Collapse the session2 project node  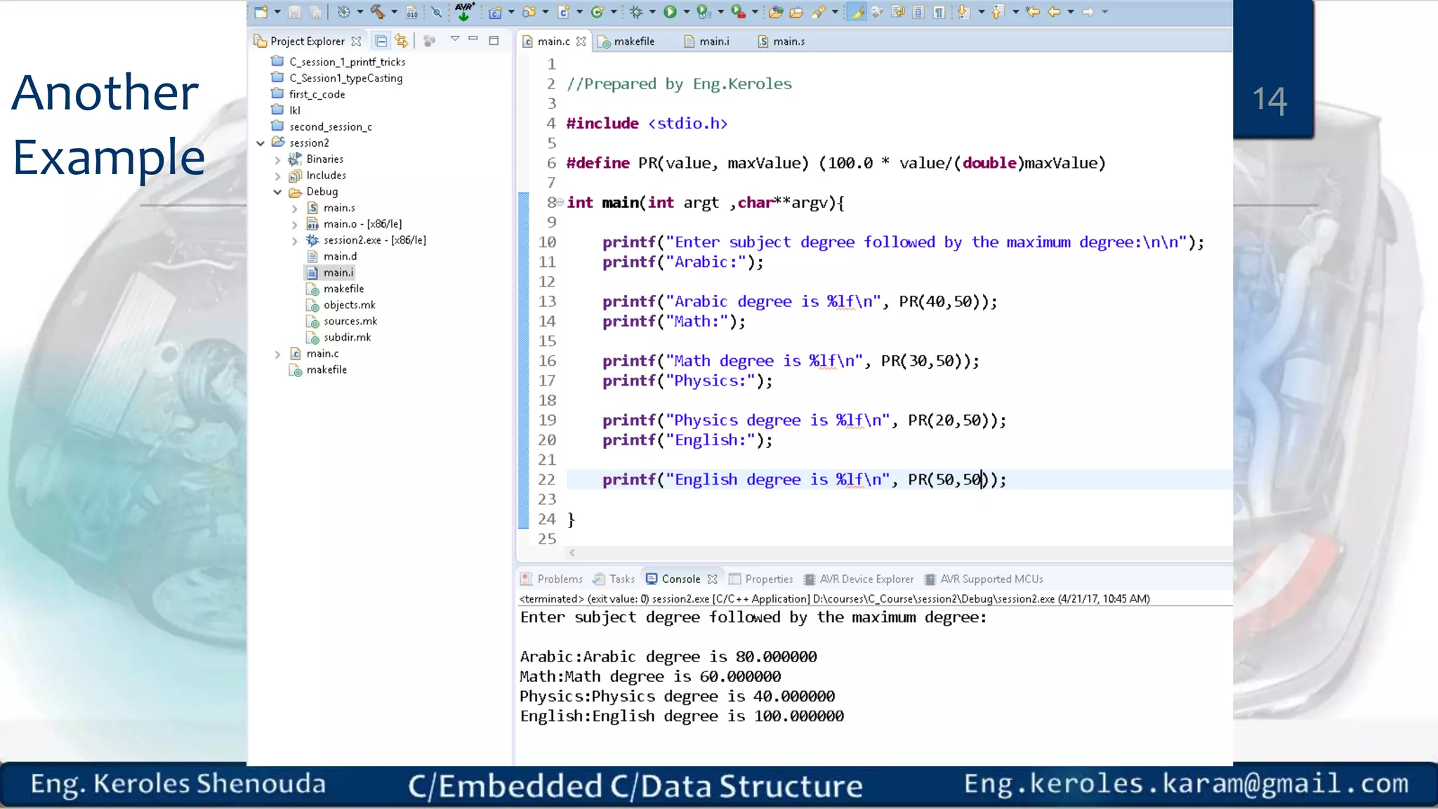pyautogui.click(x=260, y=143)
